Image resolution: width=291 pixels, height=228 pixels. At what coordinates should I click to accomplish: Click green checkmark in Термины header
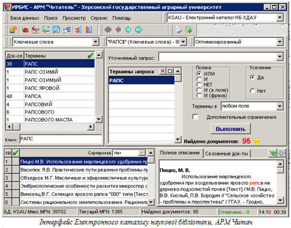91,55
